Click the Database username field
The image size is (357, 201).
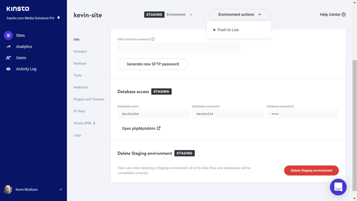(x=228, y=114)
